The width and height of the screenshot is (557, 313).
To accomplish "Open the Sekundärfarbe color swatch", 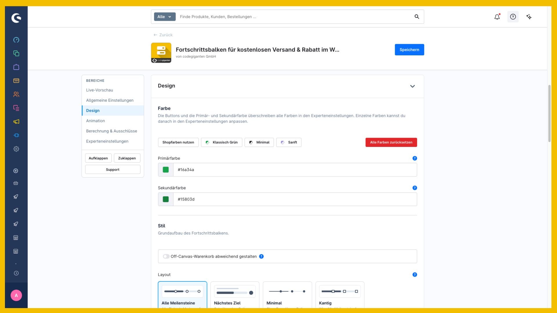I will [166, 199].
